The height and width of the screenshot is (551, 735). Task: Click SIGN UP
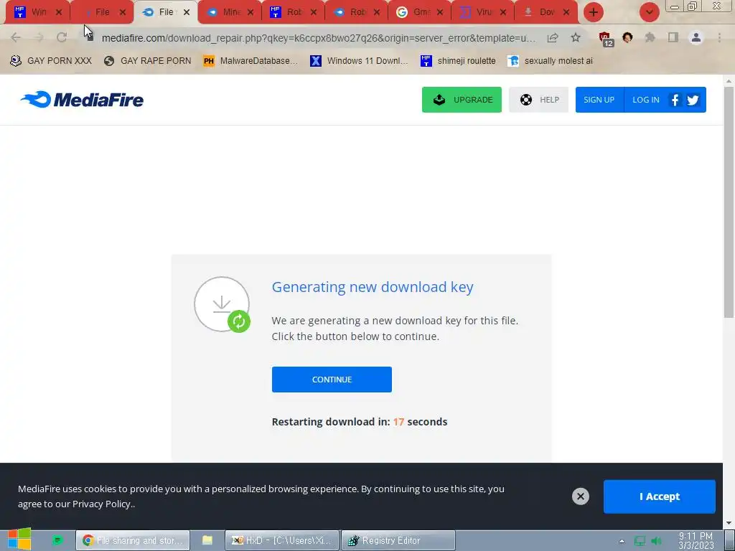click(599, 99)
